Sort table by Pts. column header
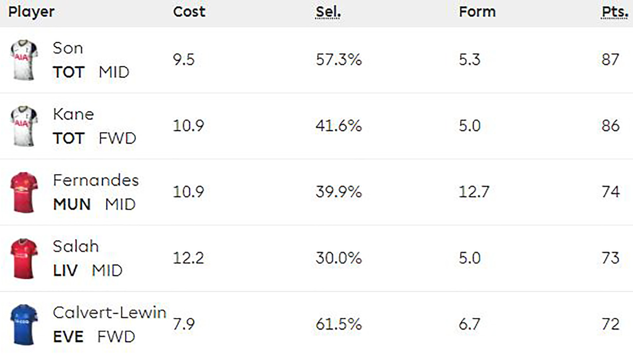633x356 pixels. point(615,12)
